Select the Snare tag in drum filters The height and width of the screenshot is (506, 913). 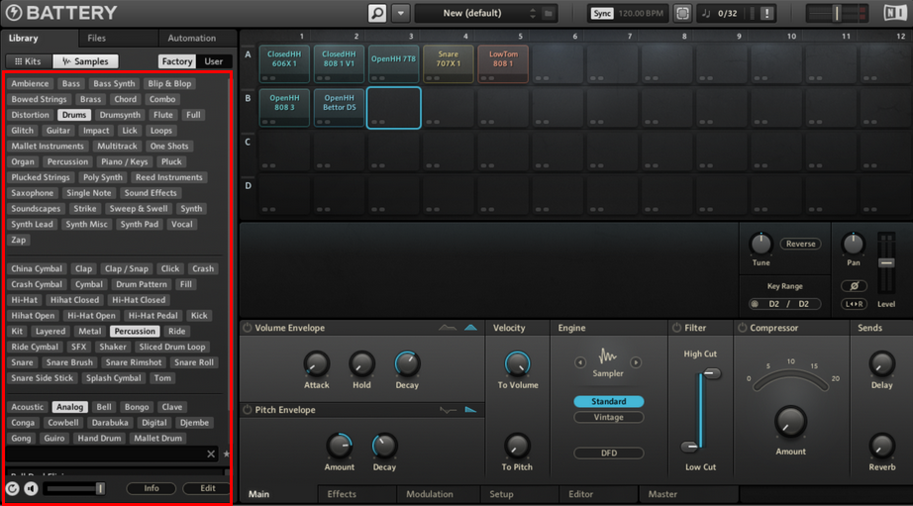tap(22, 362)
